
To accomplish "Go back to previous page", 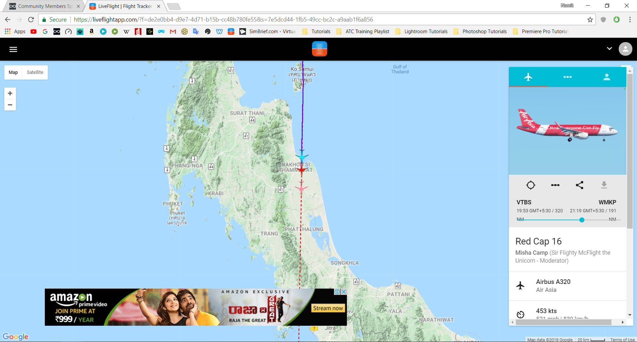I will point(8,20).
